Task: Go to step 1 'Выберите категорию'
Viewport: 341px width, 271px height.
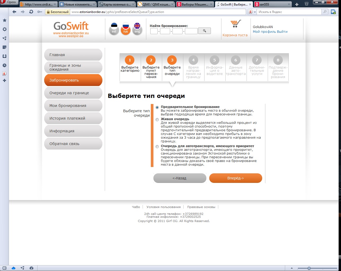Action: point(130,64)
